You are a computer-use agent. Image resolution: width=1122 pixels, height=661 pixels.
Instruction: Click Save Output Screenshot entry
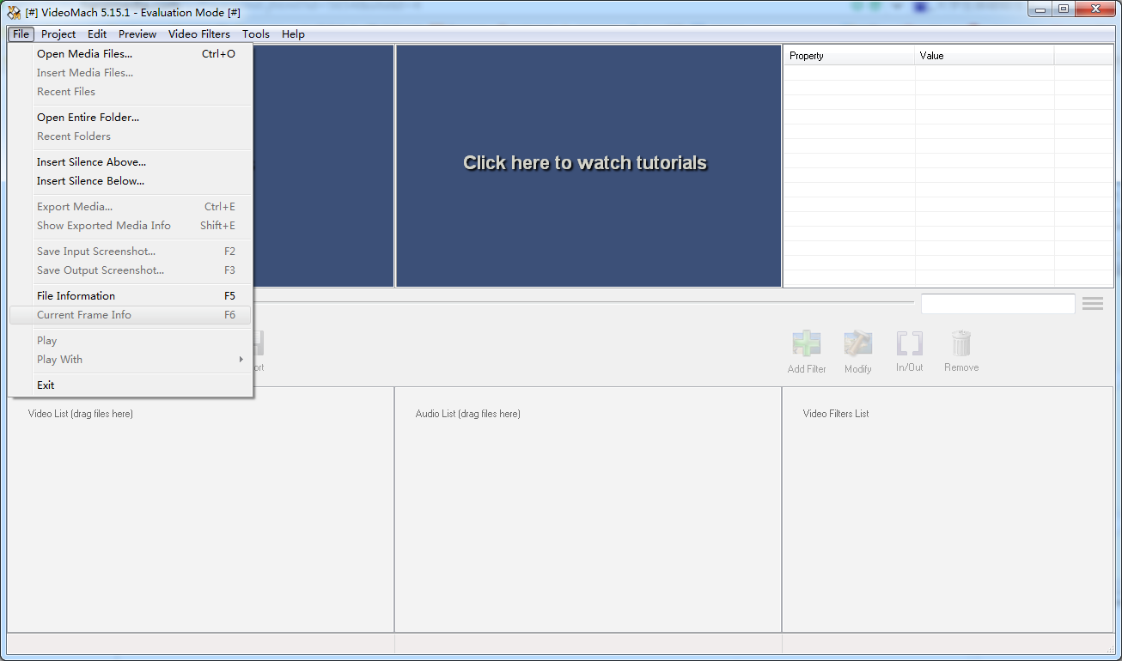(131, 270)
